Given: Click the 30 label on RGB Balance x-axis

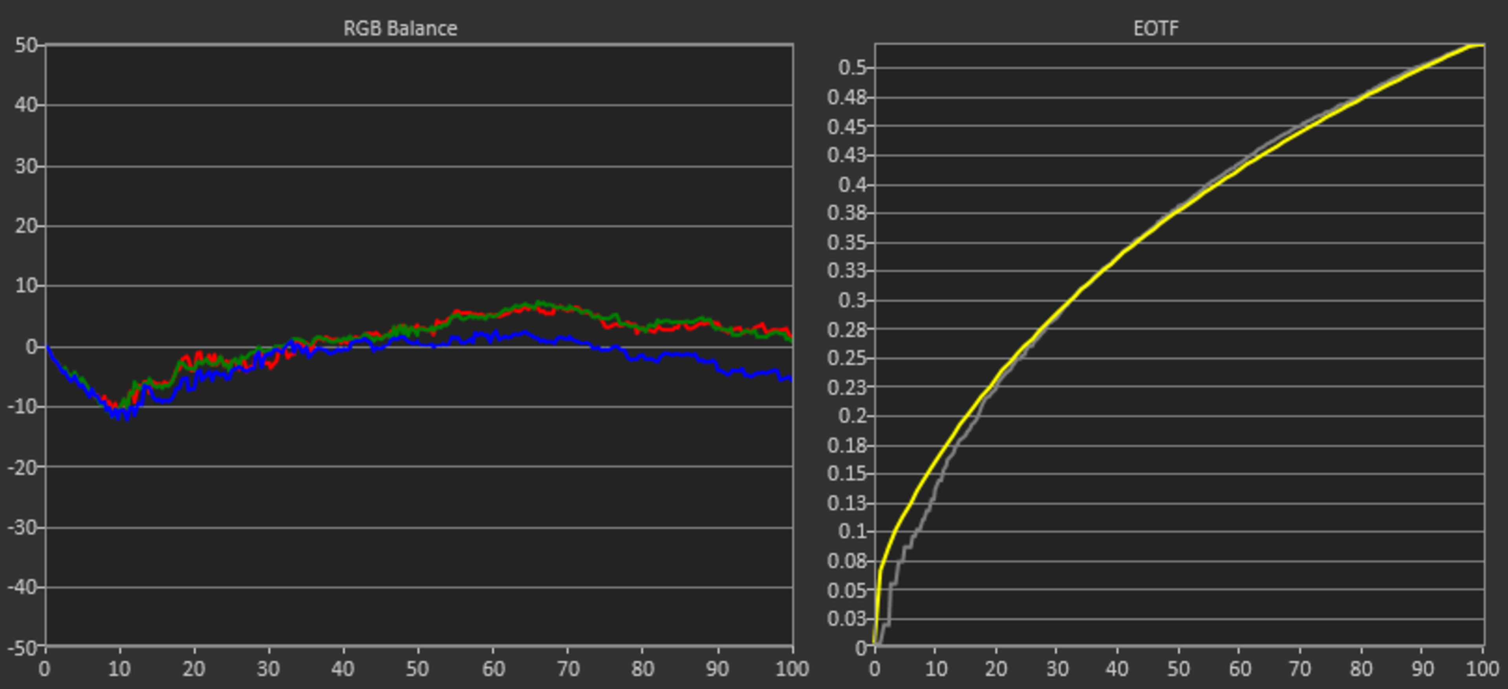Looking at the screenshot, I should 268,669.
